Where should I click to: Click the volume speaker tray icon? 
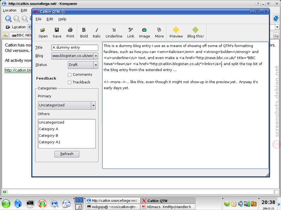coord(240,204)
